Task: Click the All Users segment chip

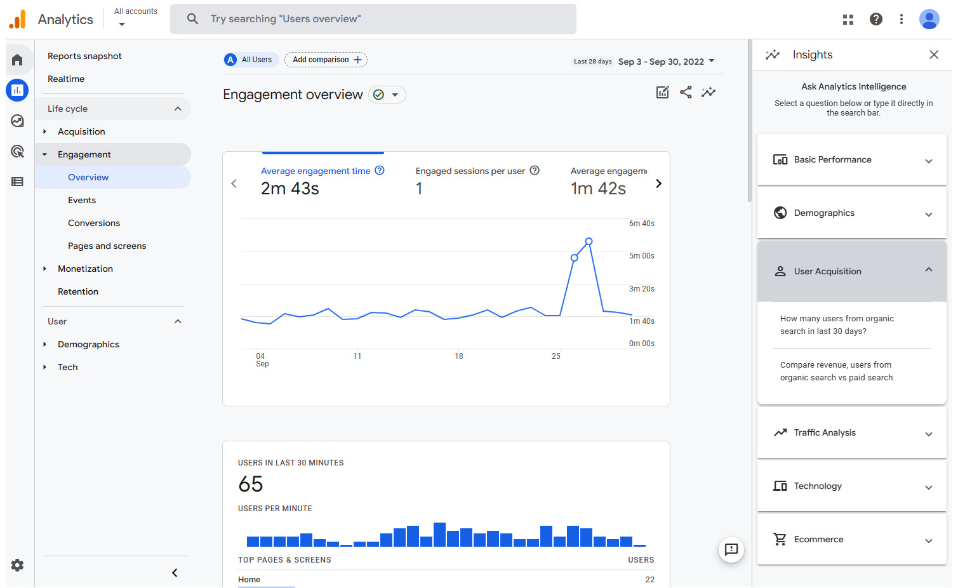Action: pos(251,60)
